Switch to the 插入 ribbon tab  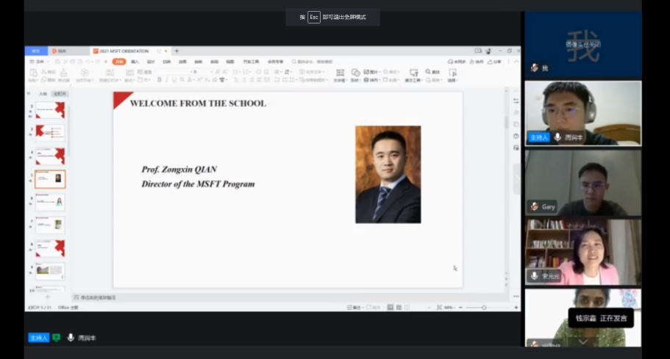(135, 62)
